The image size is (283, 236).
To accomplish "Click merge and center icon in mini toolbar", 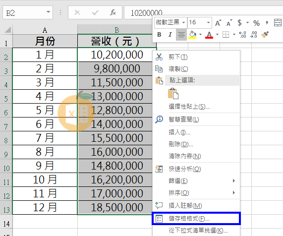I will point(278,23).
